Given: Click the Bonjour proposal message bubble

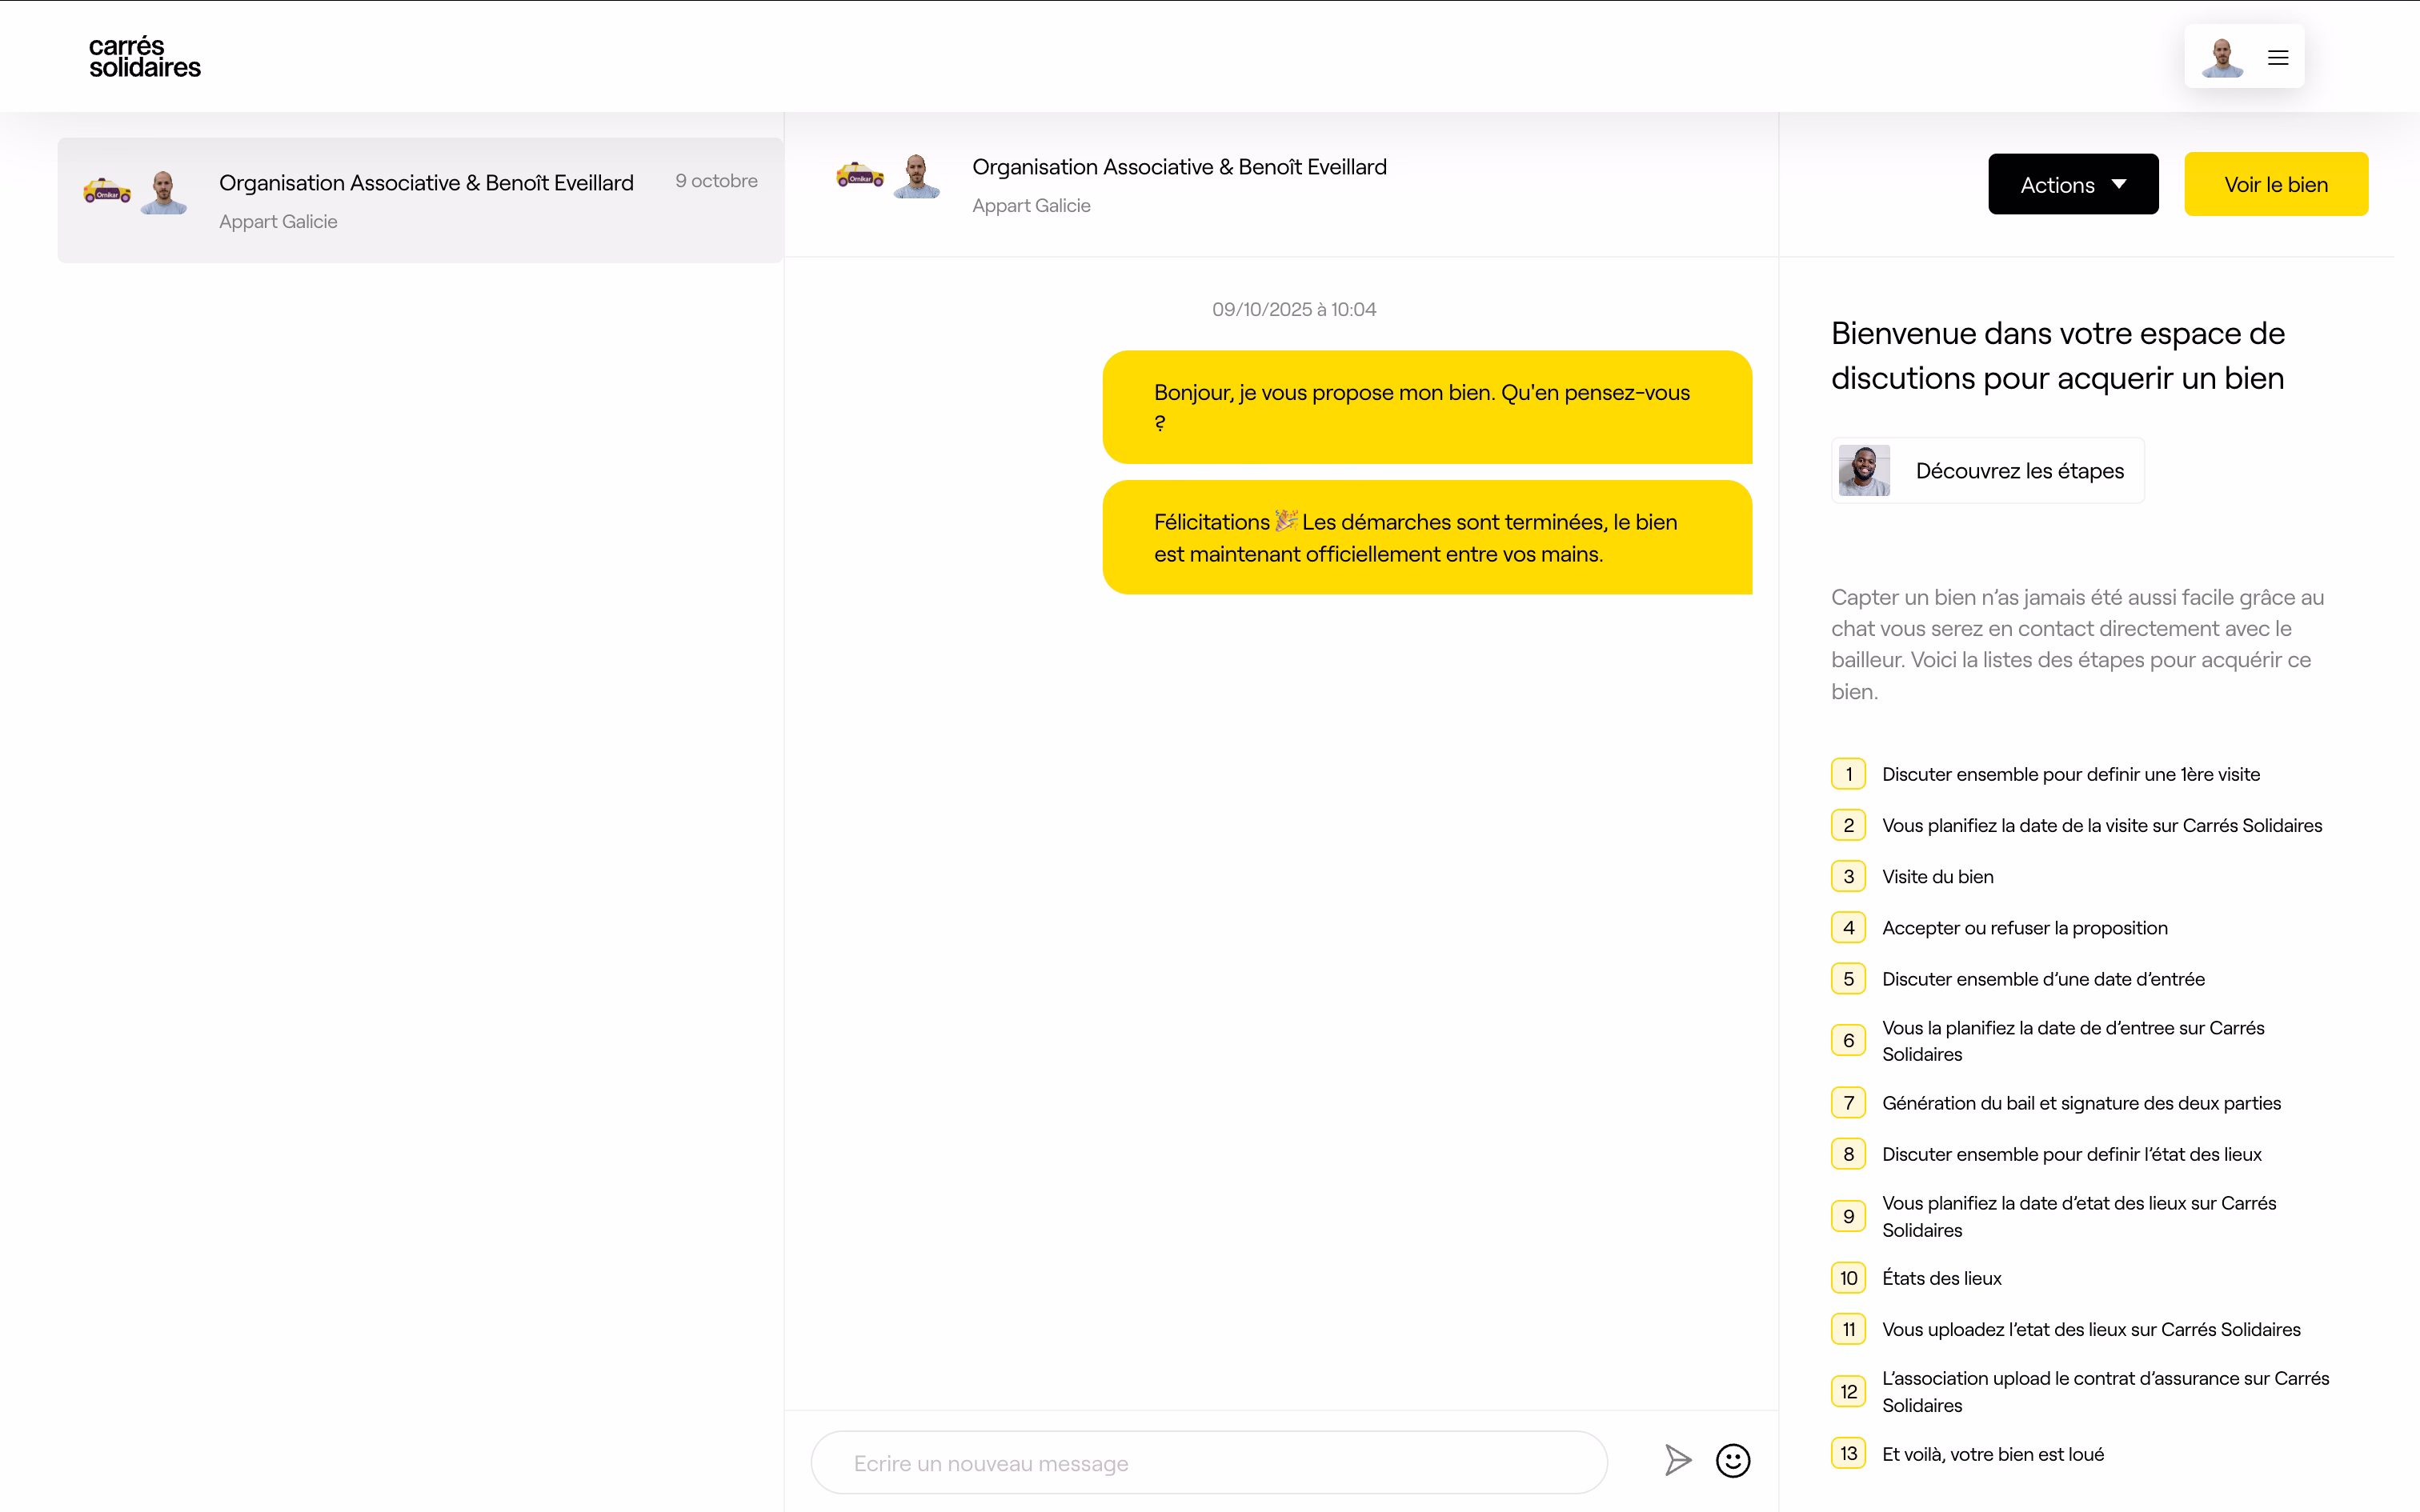Looking at the screenshot, I should (x=1426, y=407).
